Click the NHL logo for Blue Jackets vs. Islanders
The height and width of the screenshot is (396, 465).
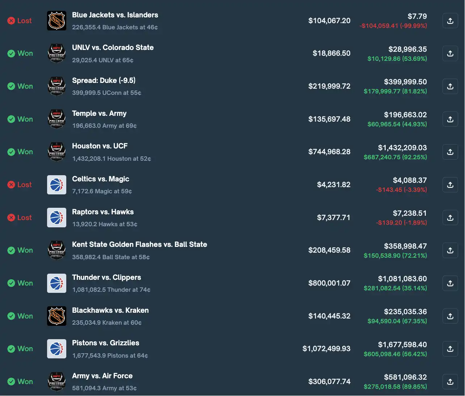pos(56,21)
